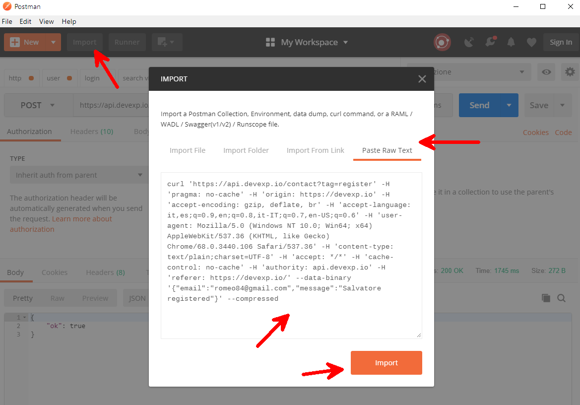580x405 pixels.
Task: Switch to Raw response view
Action: coord(58,298)
